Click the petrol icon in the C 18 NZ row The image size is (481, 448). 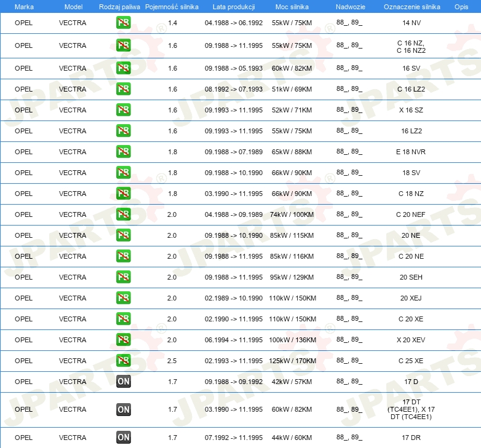pyautogui.click(x=123, y=194)
